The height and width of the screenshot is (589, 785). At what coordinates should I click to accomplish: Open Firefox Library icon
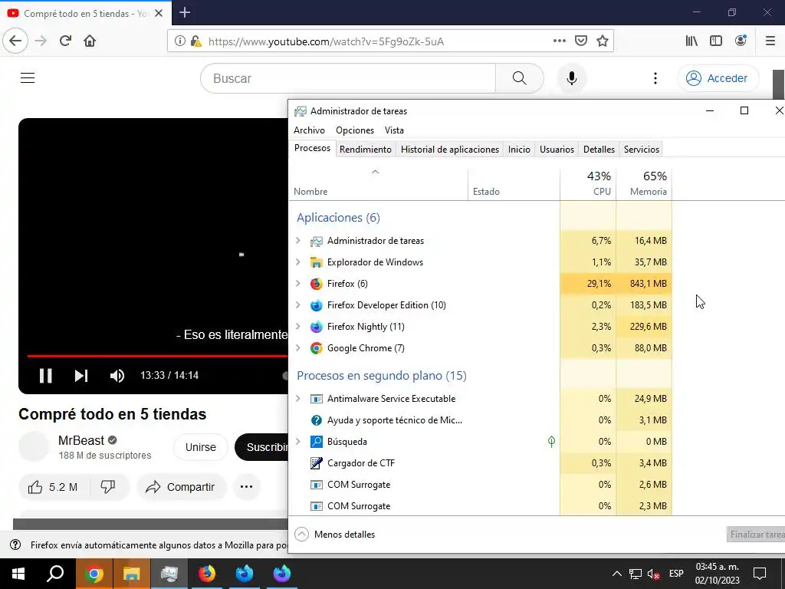(691, 41)
